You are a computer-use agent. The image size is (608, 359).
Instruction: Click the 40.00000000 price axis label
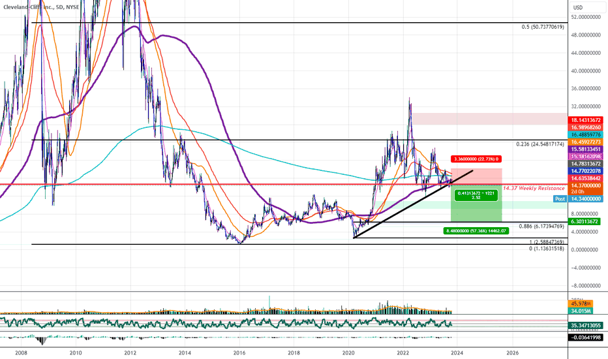[x=586, y=70]
